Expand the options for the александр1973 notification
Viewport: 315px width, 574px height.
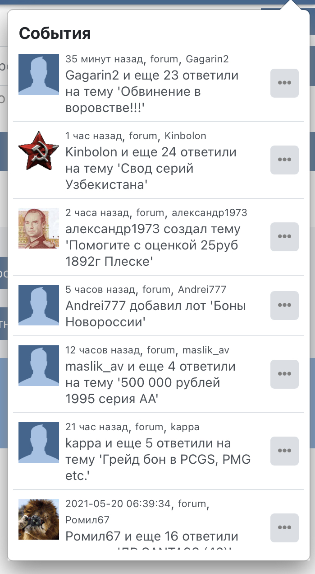coord(284,236)
